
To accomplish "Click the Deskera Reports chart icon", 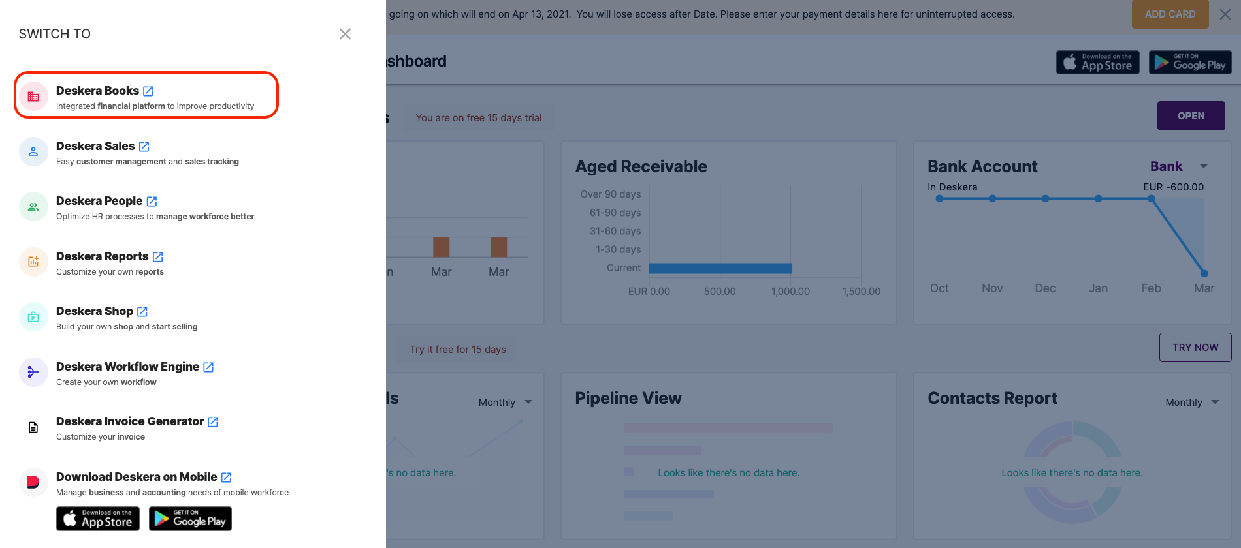I will (x=33, y=262).
